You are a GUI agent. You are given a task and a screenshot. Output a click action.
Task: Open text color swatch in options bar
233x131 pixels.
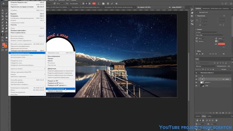[x=94, y=4]
